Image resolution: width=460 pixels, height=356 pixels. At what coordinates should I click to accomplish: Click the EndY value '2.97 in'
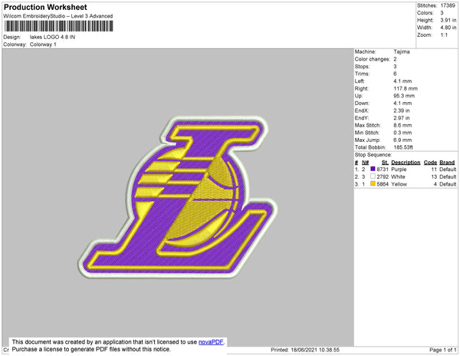(402, 118)
